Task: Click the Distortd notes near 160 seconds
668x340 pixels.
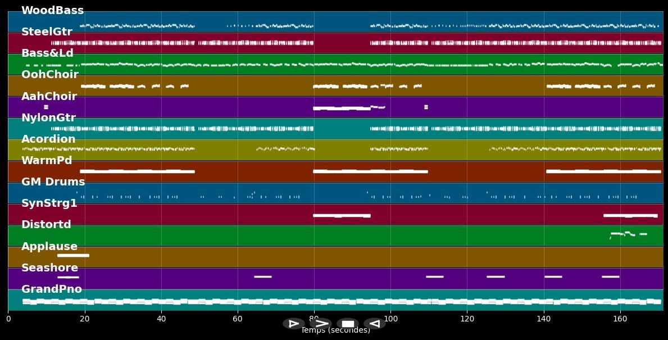Action: tap(628, 234)
